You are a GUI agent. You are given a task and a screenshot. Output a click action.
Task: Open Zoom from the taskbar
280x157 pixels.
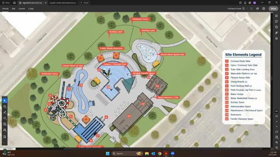(172, 154)
